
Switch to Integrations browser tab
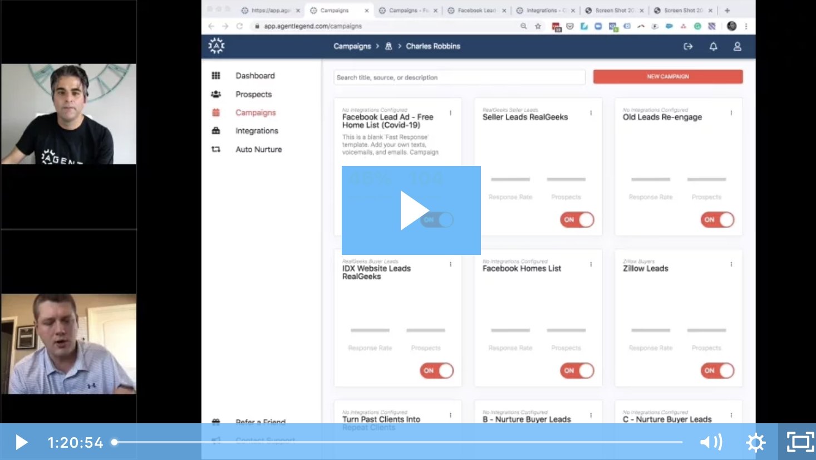(x=545, y=11)
